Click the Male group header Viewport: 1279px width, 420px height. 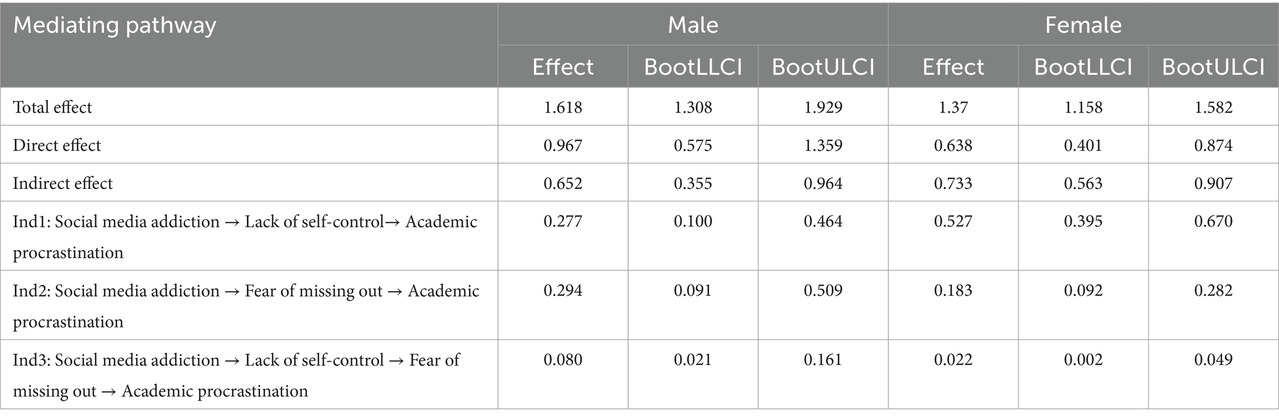click(692, 25)
